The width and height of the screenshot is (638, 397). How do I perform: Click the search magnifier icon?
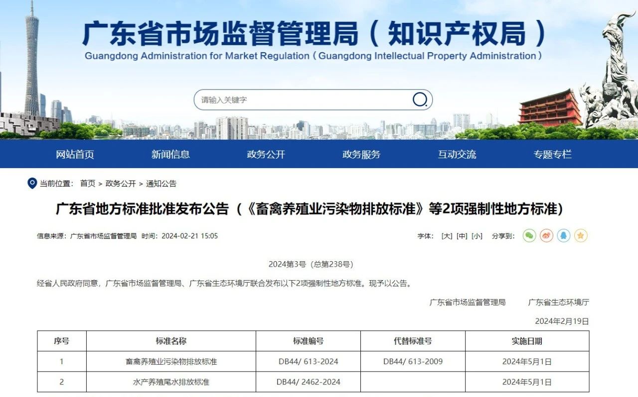[x=420, y=100]
